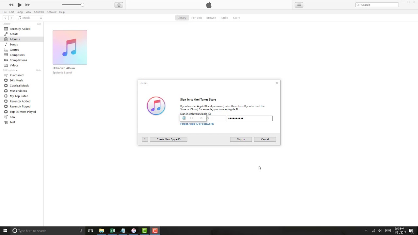
Task: Click Forgot Apple ID or password link
Action: [x=197, y=124]
